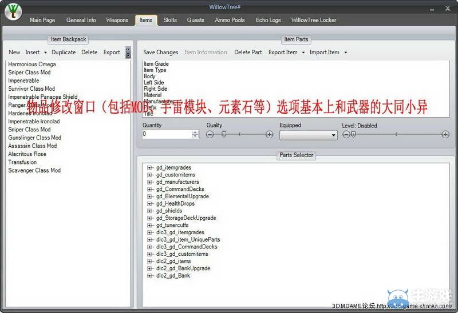This screenshot has height=313, width=458.
Task: Click Import Item
Action: point(324,52)
